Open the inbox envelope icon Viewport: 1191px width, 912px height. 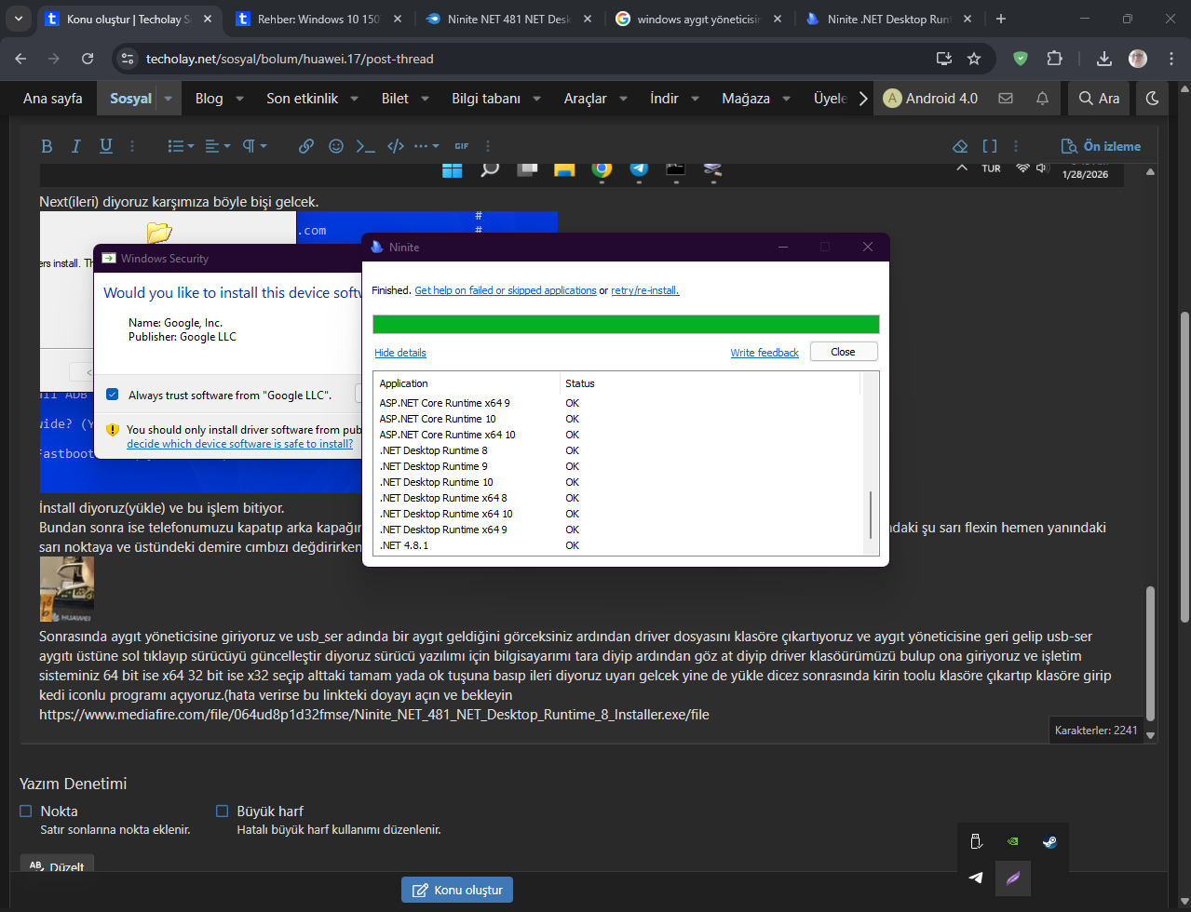coord(1006,98)
